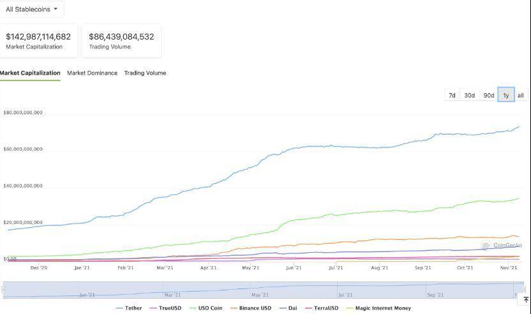531x314 pixels.
Task: Toggle Binance USD legend item
Action: pyautogui.click(x=251, y=308)
